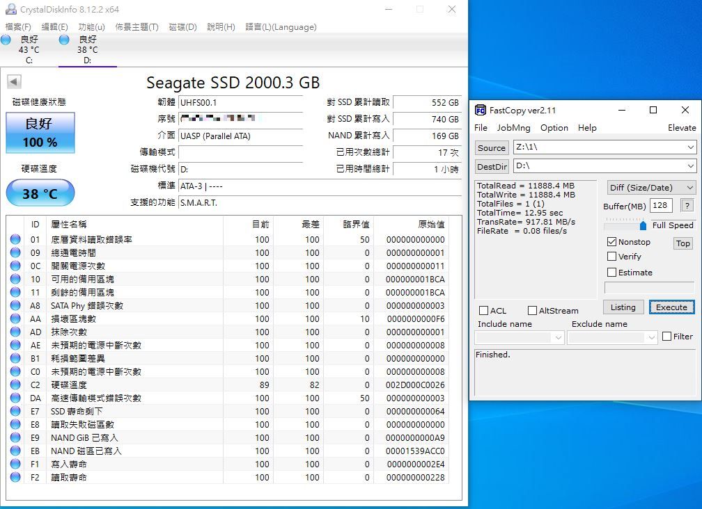702x509 pixels.
Task: Click the back arrow disk navigation button
Action: pos(14,82)
